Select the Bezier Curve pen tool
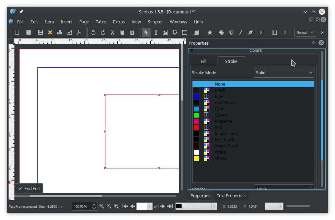Image resolution: width=335 pixels, height=220 pixels. [251, 32]
